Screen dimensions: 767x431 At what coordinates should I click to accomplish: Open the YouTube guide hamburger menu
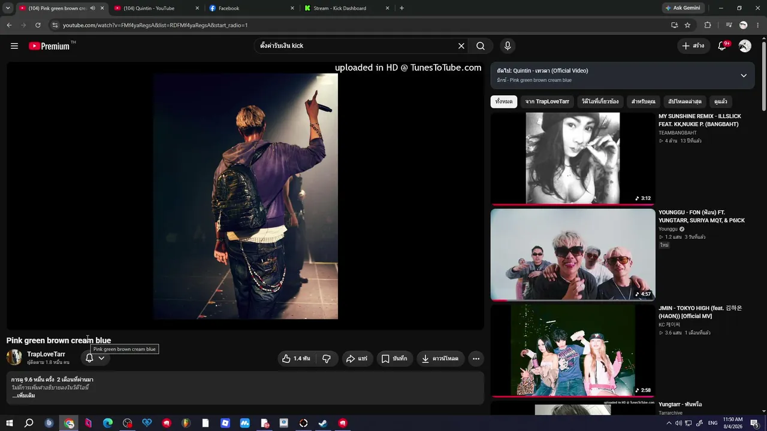click(x=14, y=46)
